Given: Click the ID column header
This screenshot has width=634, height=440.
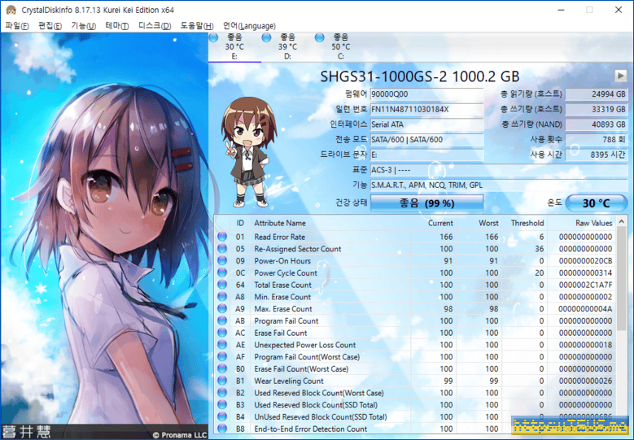Looking at the screenshot, I should (240, 223).
